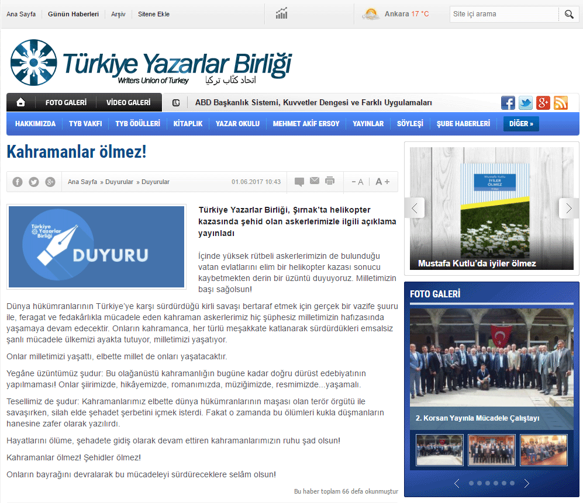583x503 pixels.
Task: Open the ŞUBE HABERLERİ menu item
Action: point(463,124)
